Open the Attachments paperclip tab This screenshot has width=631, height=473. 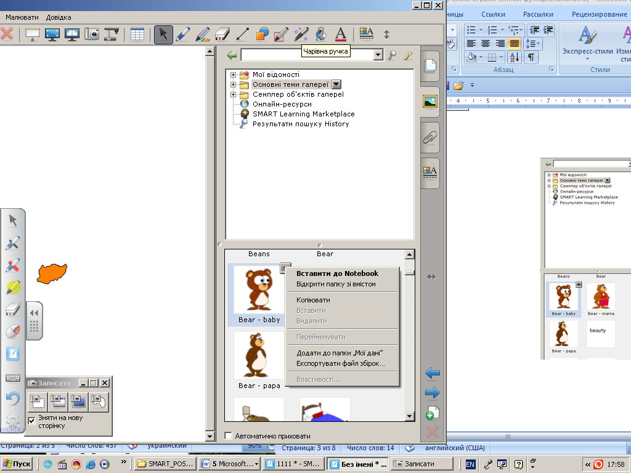click(x=429, y=137)
